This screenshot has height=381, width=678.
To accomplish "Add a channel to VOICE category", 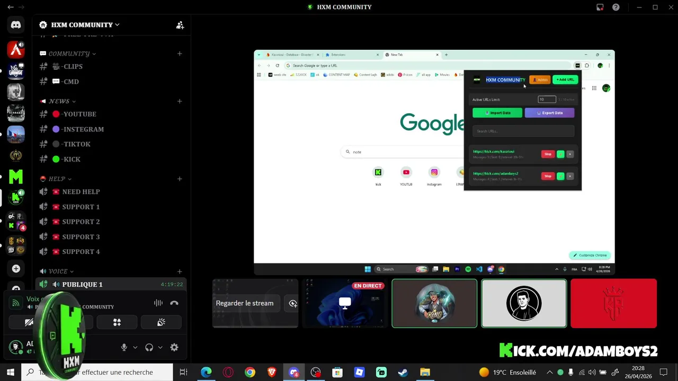I will [180, 271].
